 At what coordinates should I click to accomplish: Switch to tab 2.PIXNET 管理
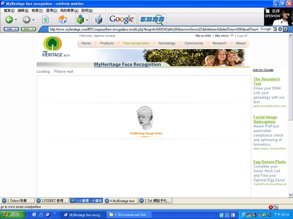pyautogui.click(x=52, y=201)
